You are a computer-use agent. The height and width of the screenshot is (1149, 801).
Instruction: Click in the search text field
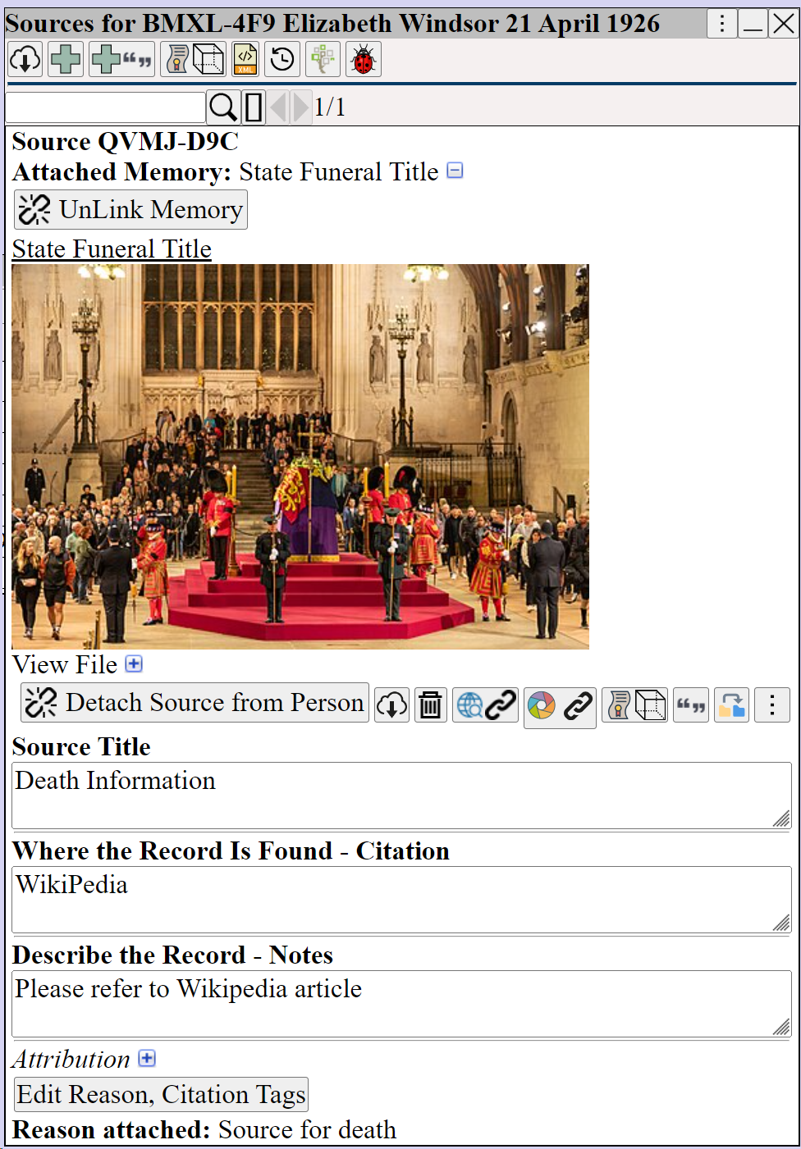[105, 107]
